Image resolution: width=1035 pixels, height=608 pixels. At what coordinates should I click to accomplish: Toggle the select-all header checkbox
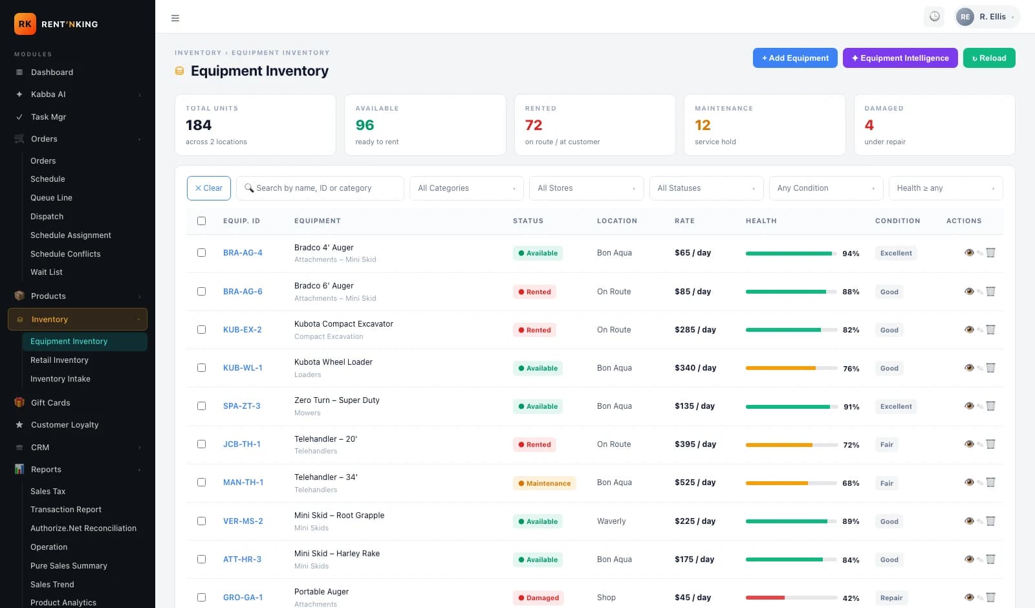(202, 221)
